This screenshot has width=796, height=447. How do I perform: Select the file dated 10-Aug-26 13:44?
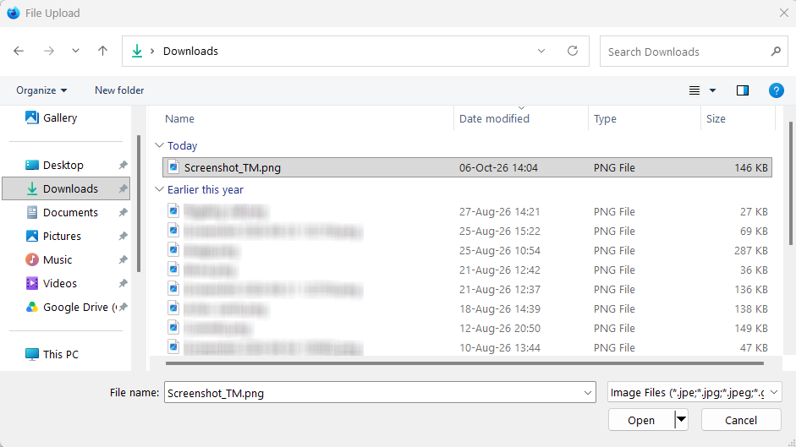[467, 347]
